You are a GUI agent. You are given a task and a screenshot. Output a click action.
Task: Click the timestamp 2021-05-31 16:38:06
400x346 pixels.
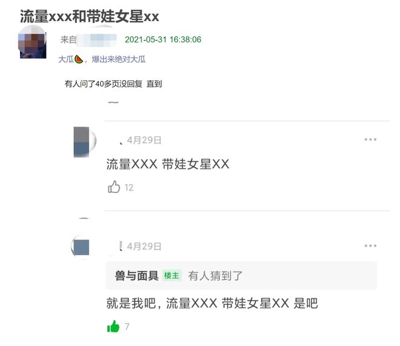tap(163, 39)
